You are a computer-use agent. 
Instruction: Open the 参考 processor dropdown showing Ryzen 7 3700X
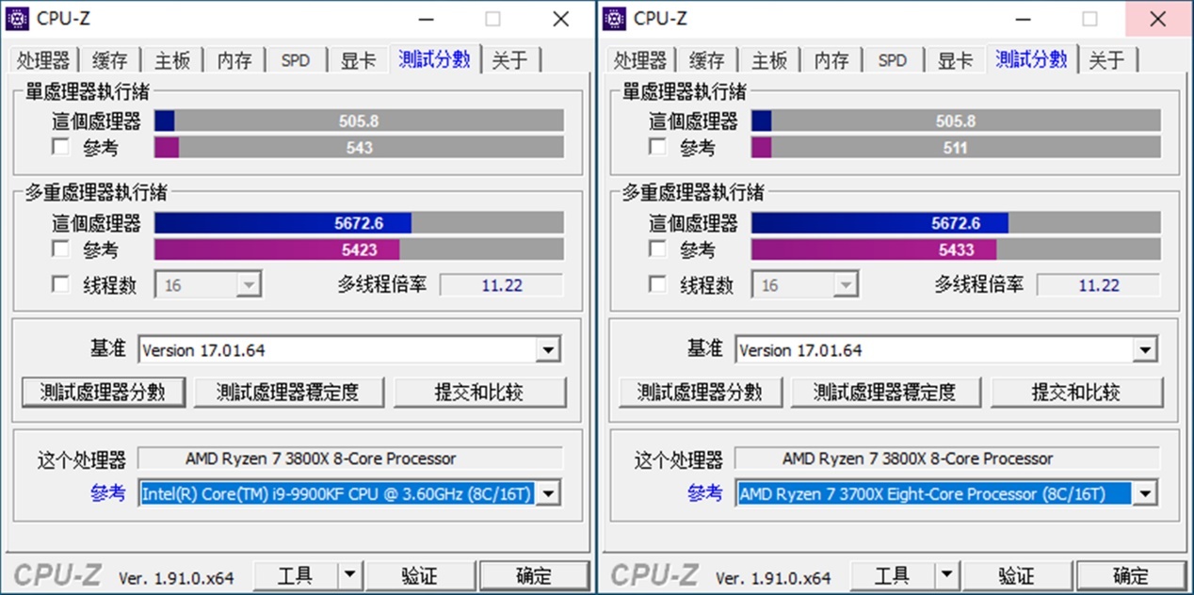[1145, 493]
